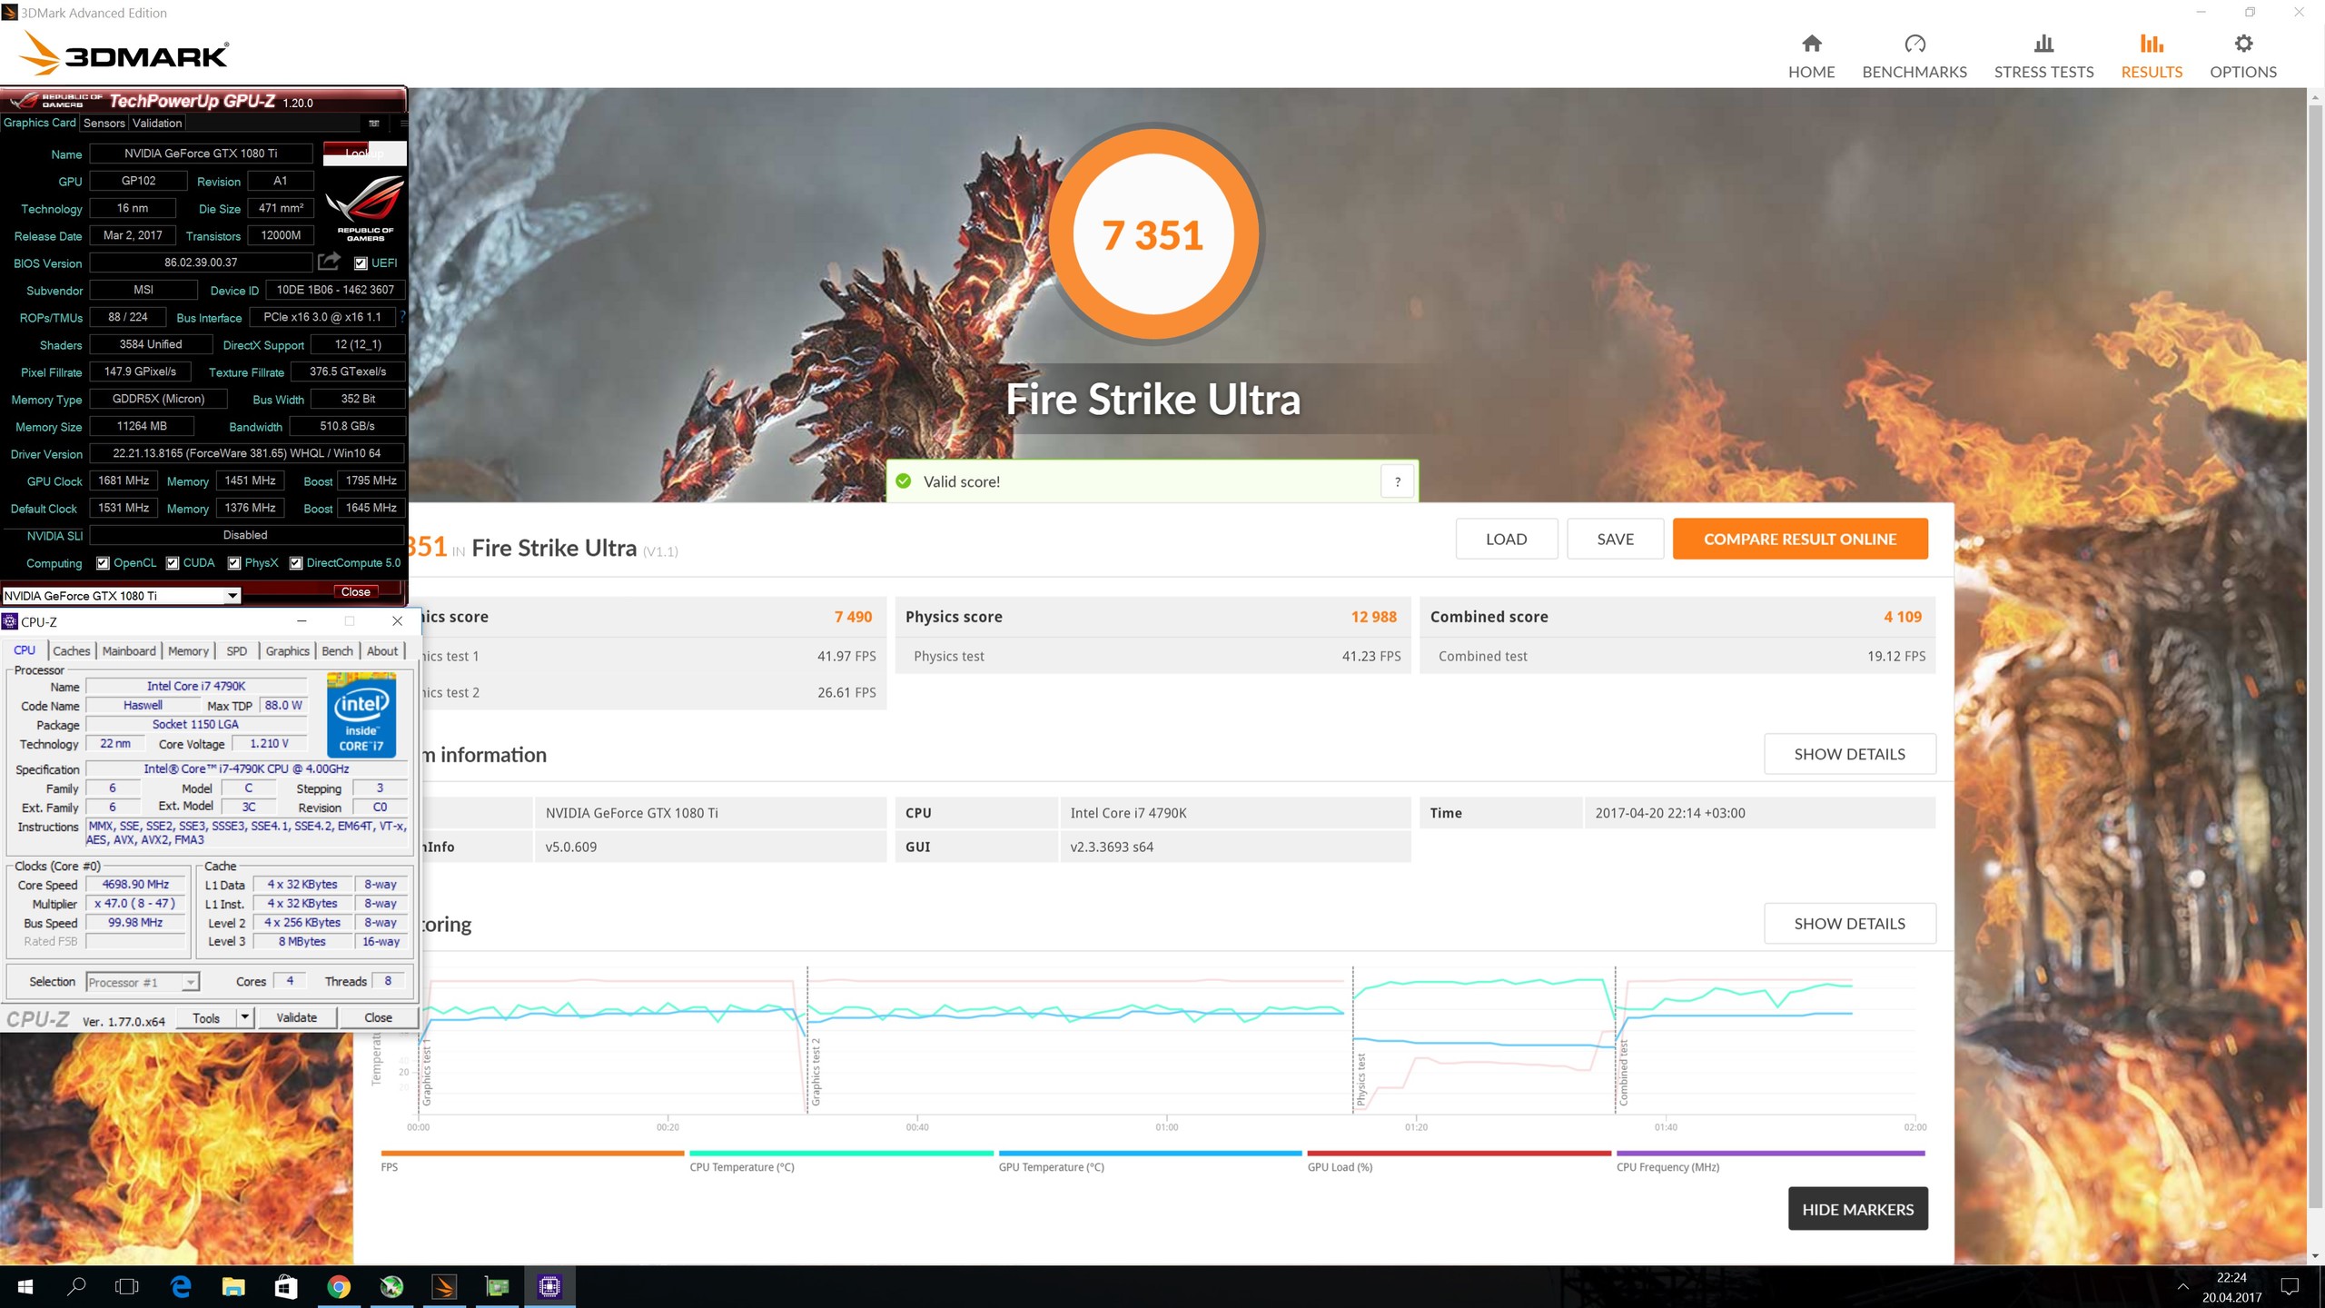Open Task View on the taskbar
Viewport: 2325px width, 1308px height.
[x=128, y=1286]
